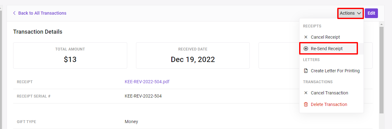Open the Actions dropdown menu
The image size is (392, 129).
click(x=350, y=13)
